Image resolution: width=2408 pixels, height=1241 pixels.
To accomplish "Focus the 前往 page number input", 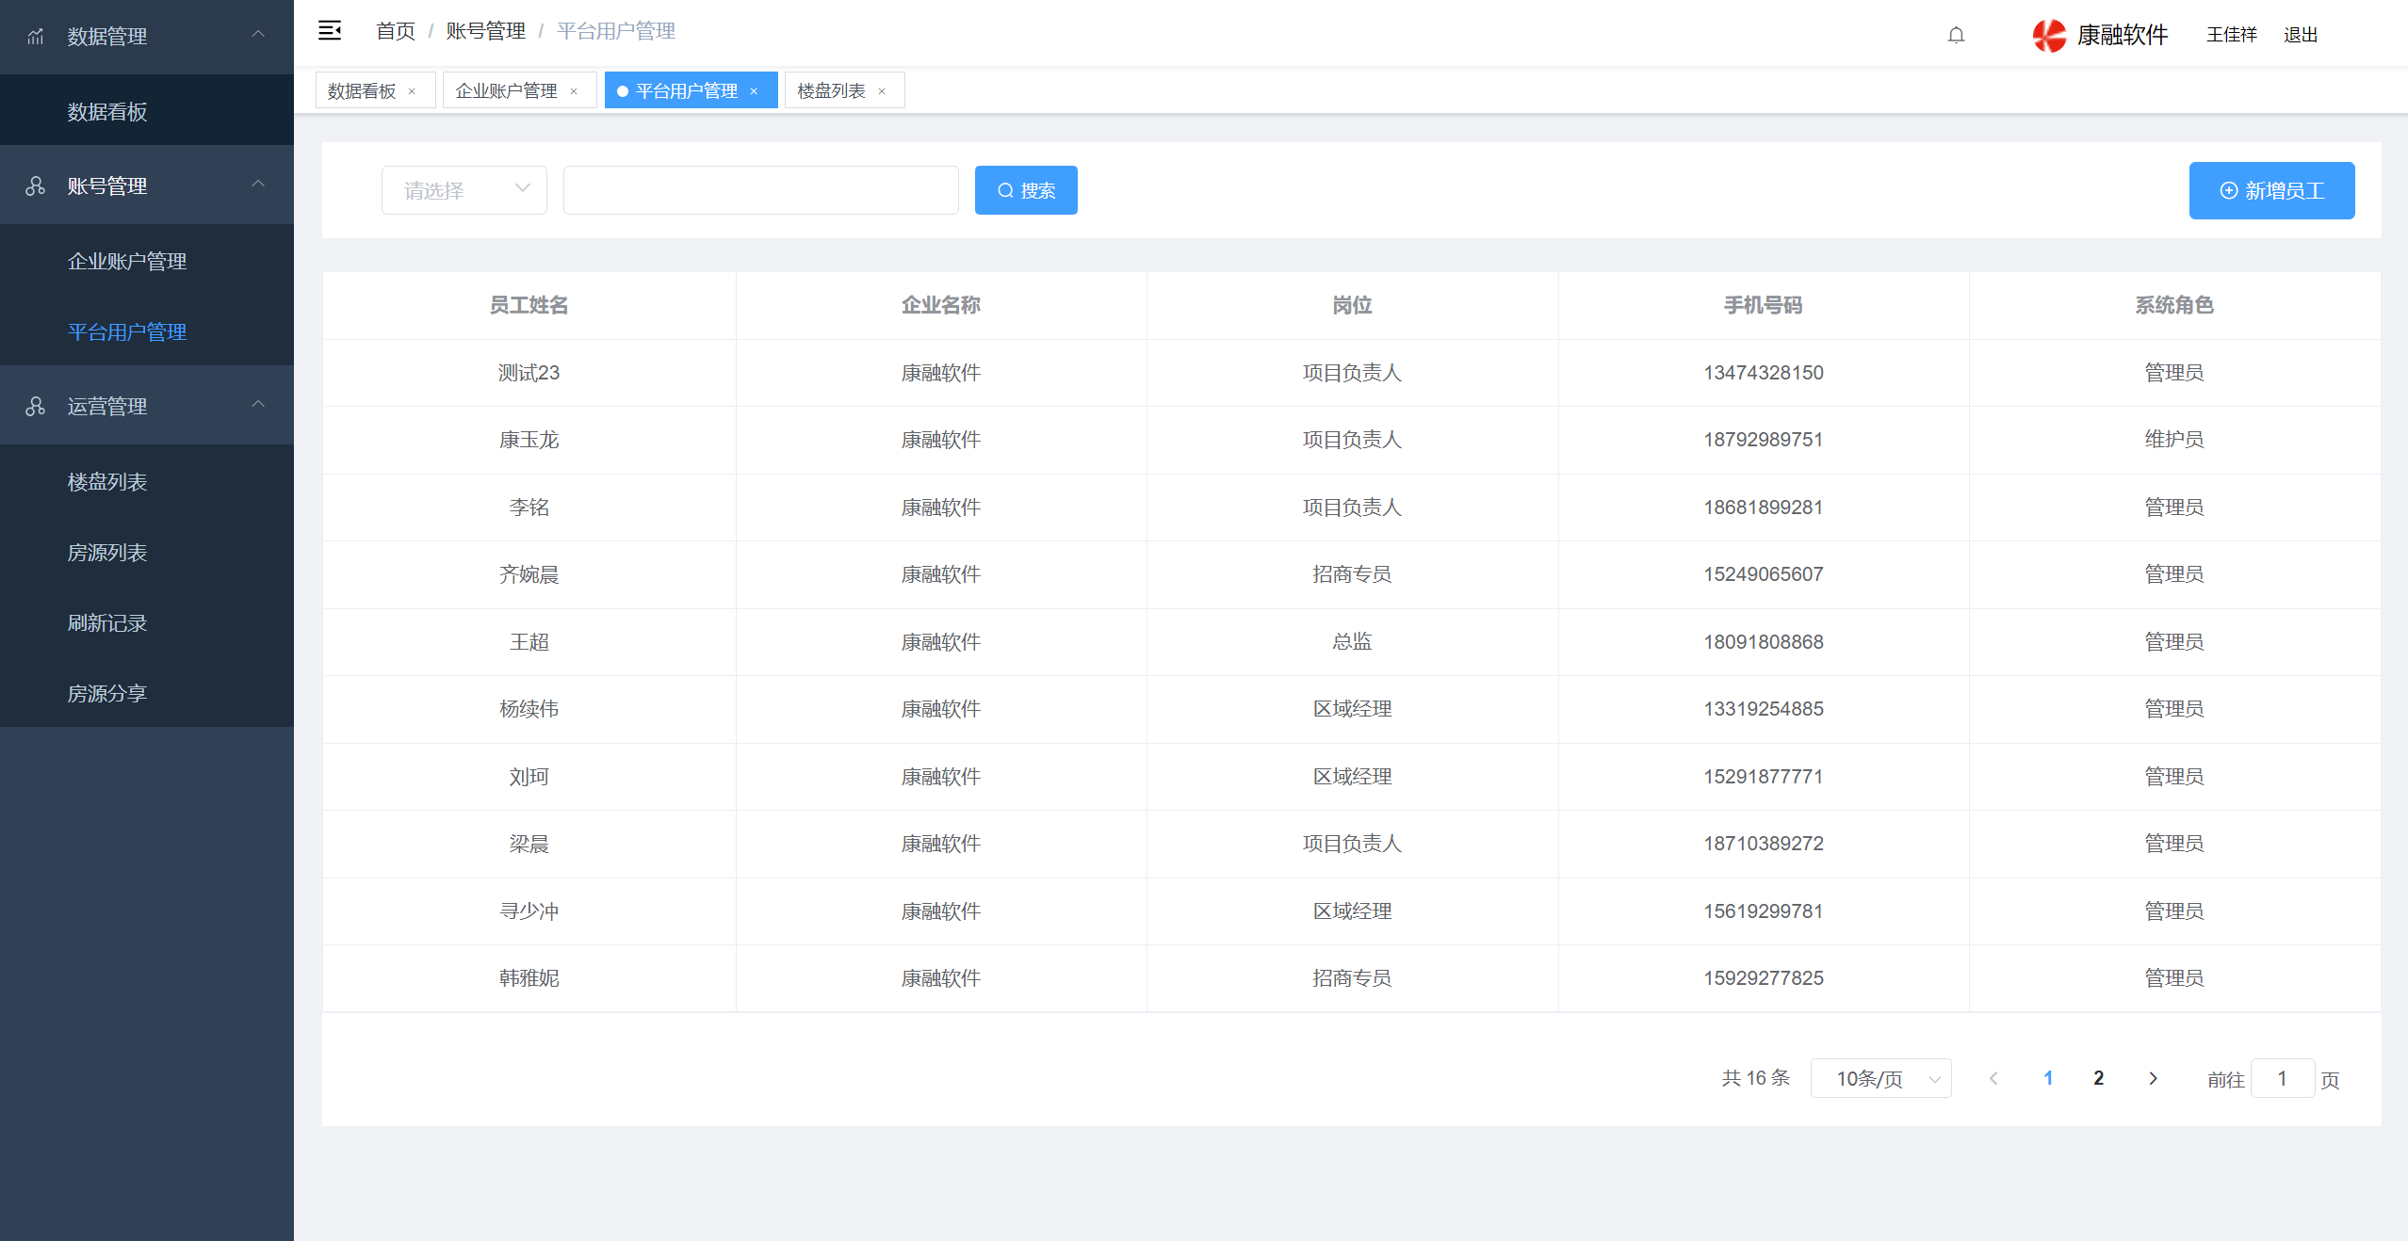I will pos(2283,1078).
